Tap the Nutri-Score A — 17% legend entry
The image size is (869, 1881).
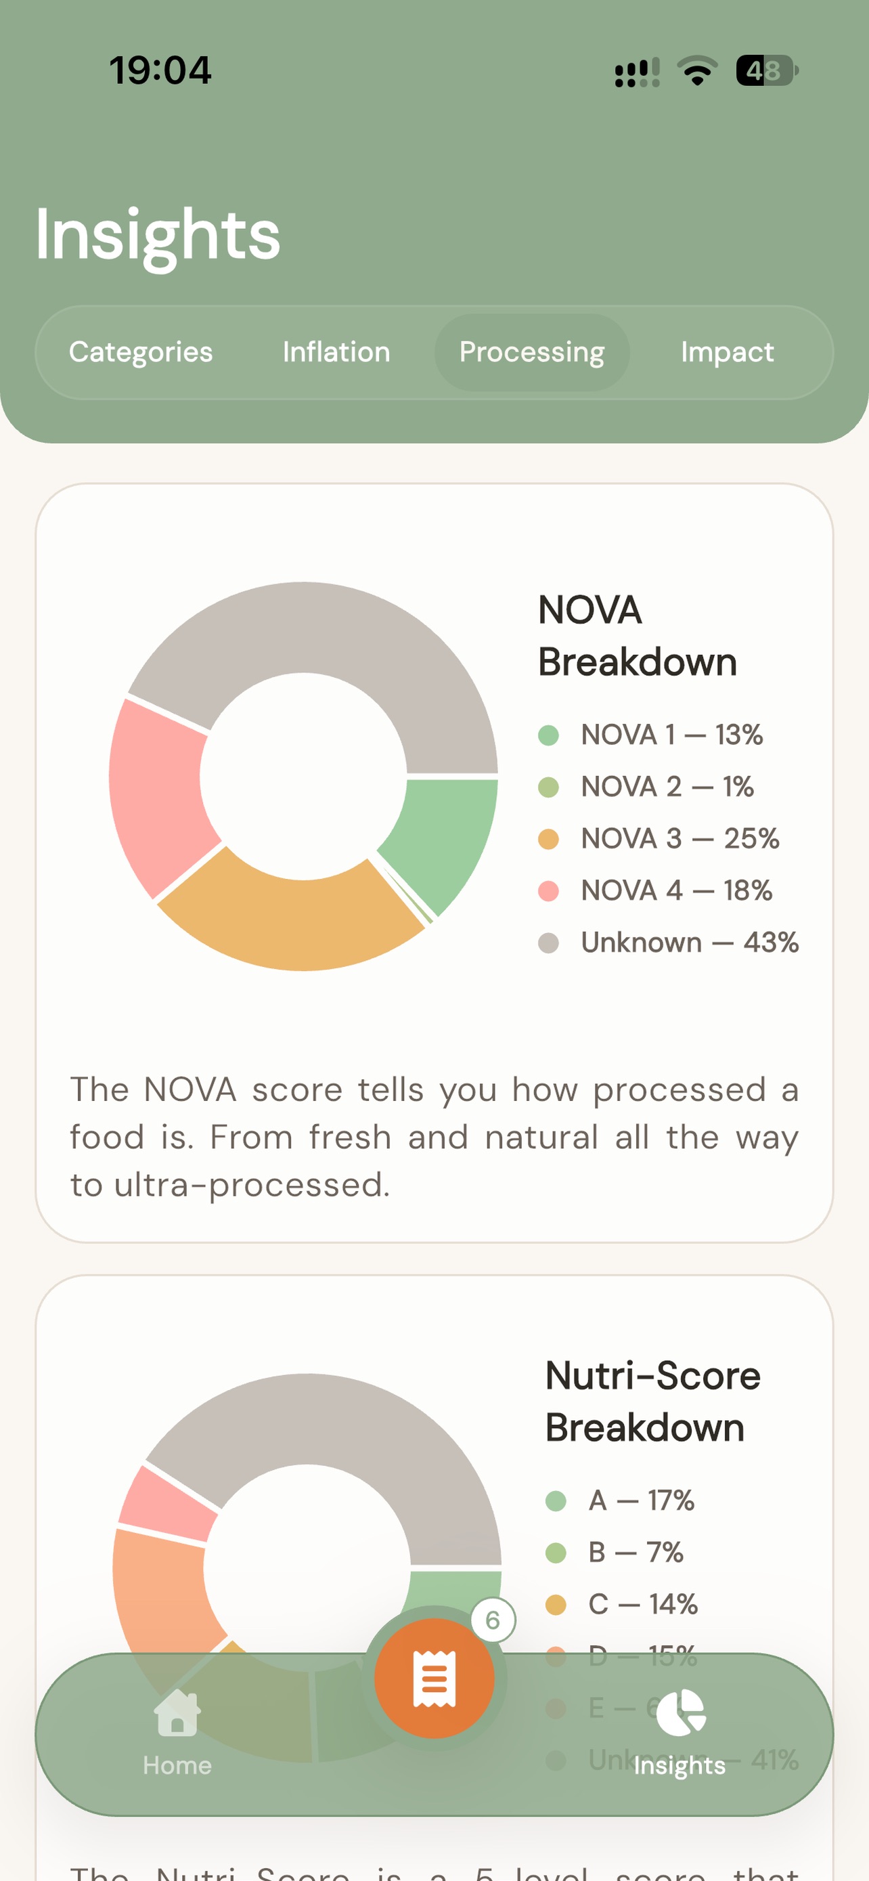click(x=620, y=1500)
